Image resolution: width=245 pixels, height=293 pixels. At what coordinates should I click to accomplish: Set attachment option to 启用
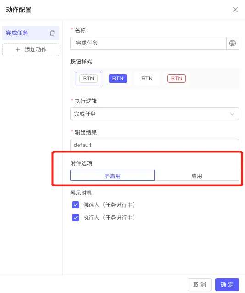coord(197,175)
